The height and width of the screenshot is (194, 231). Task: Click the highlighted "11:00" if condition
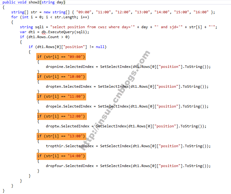[x=61, y=97]
